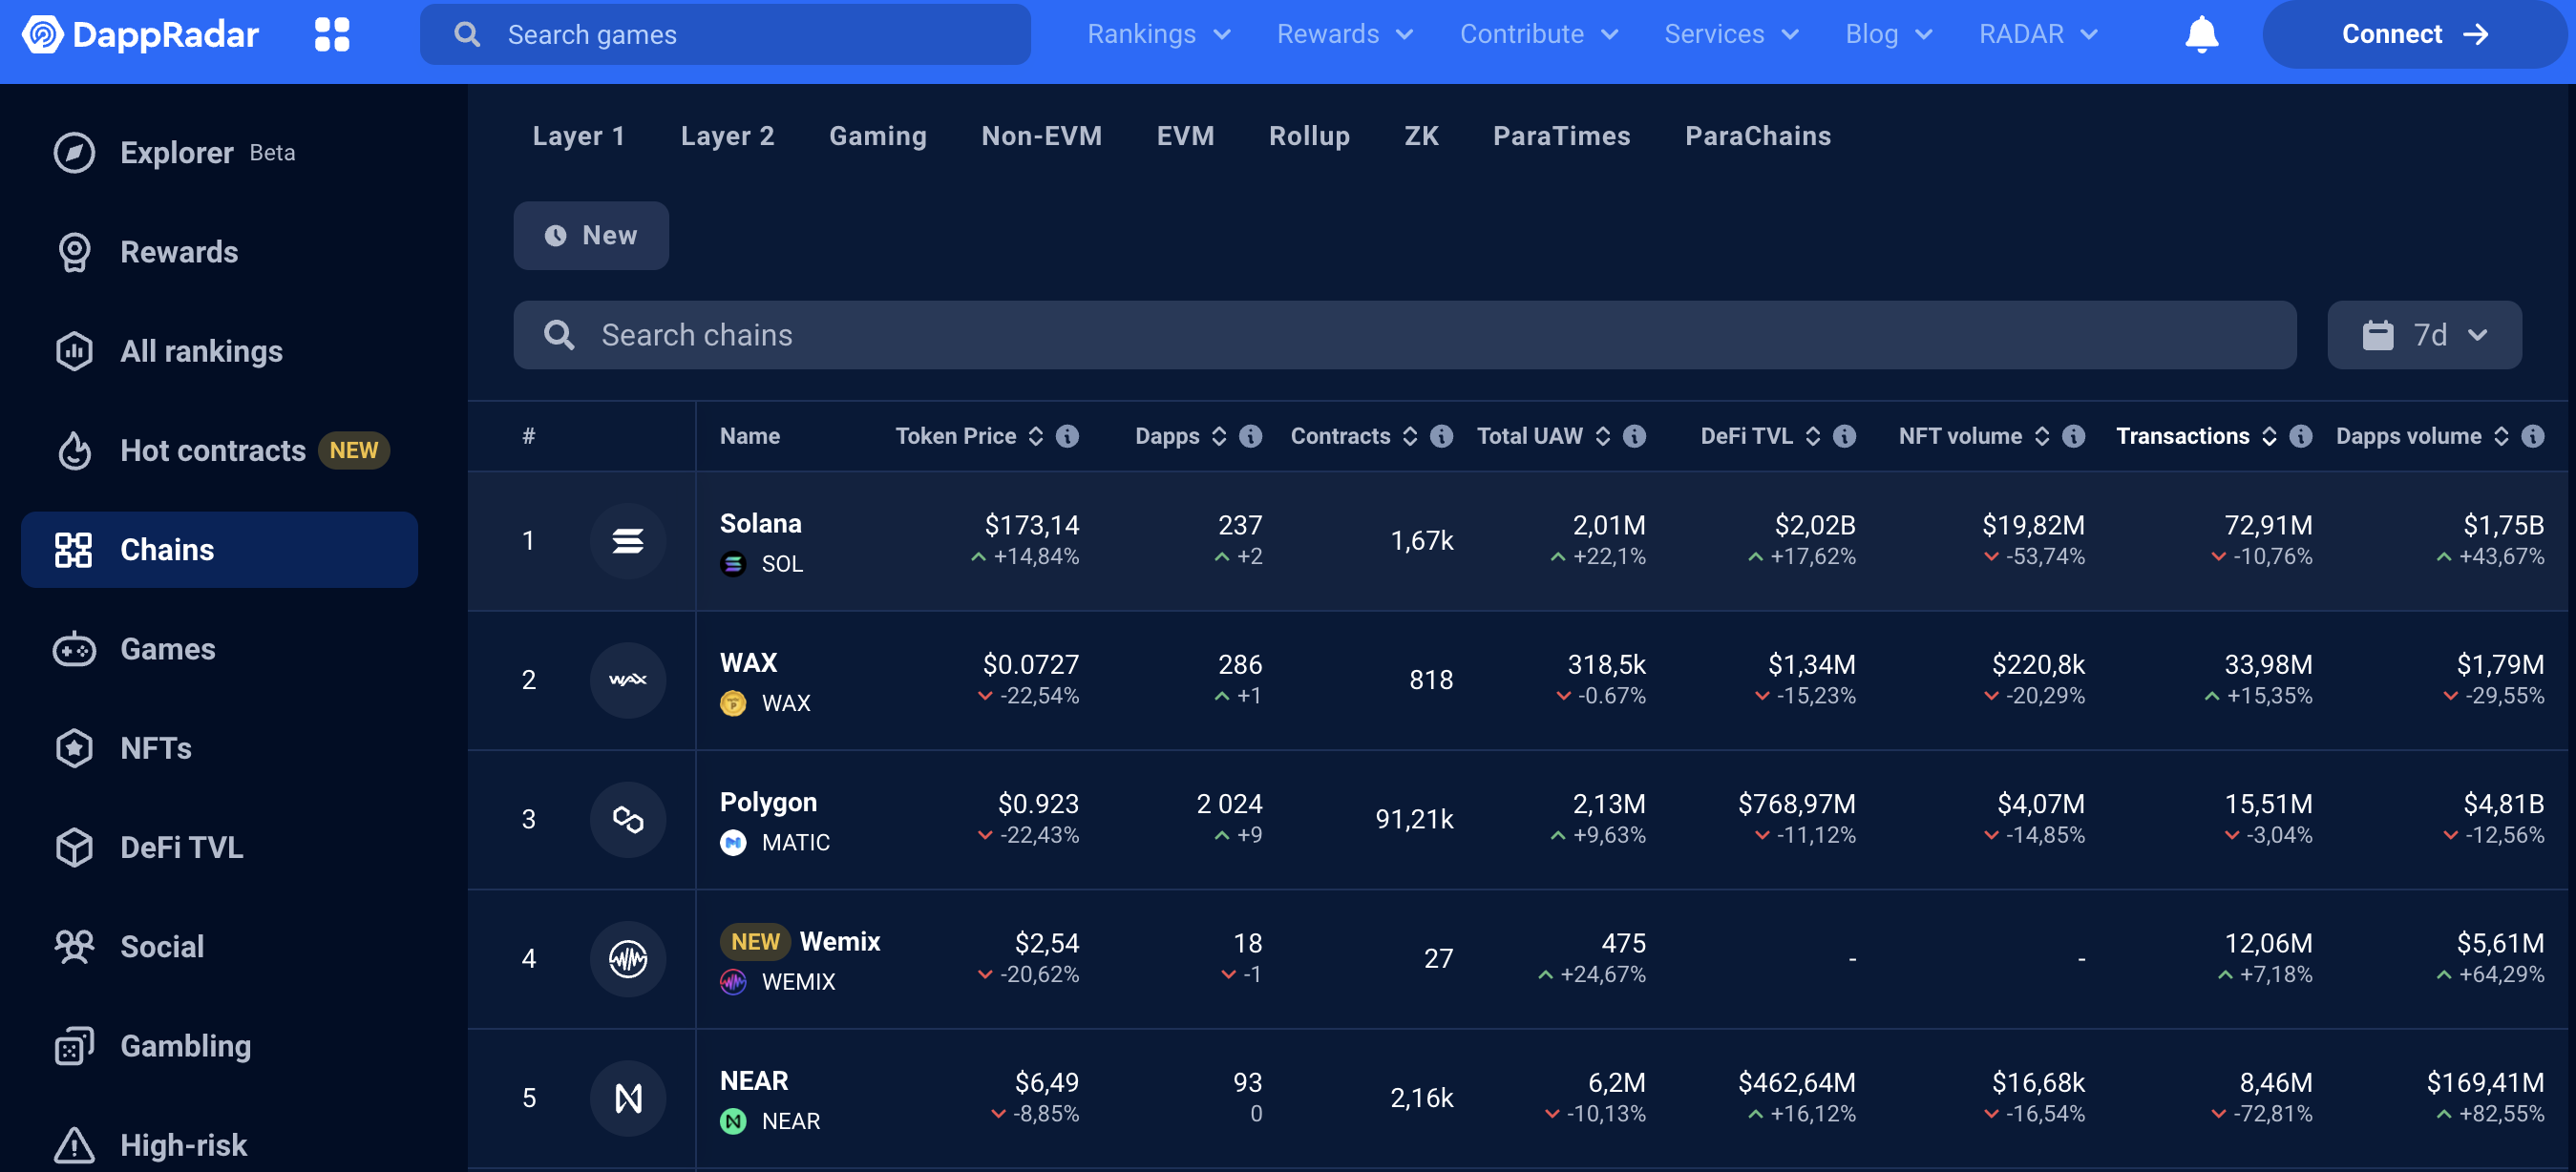Click the All rankings chart icon

pyautogui.click(x=74, y=351)
